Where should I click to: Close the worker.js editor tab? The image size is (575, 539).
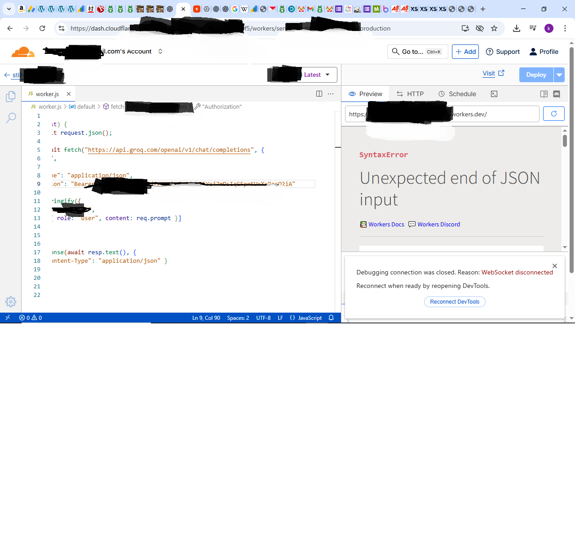[69, 94]
